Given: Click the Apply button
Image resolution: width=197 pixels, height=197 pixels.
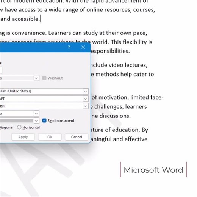Looking at the screenshot, I should [23, 137].
